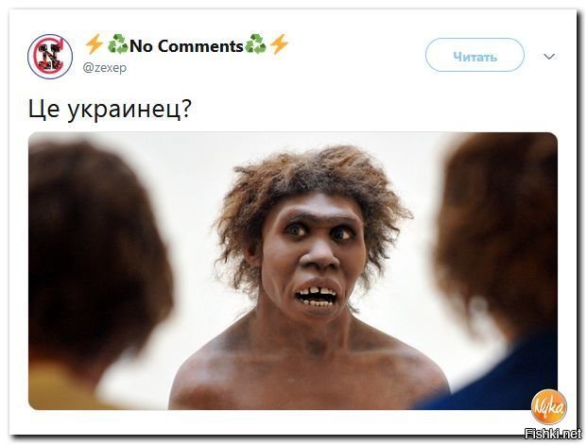Click the recycling emoji before No Comments
The width and height of the screenshot is (587, 445).
117,44
